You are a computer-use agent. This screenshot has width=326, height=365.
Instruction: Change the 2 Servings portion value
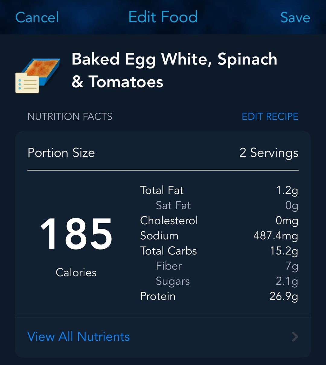pos(269,153)
